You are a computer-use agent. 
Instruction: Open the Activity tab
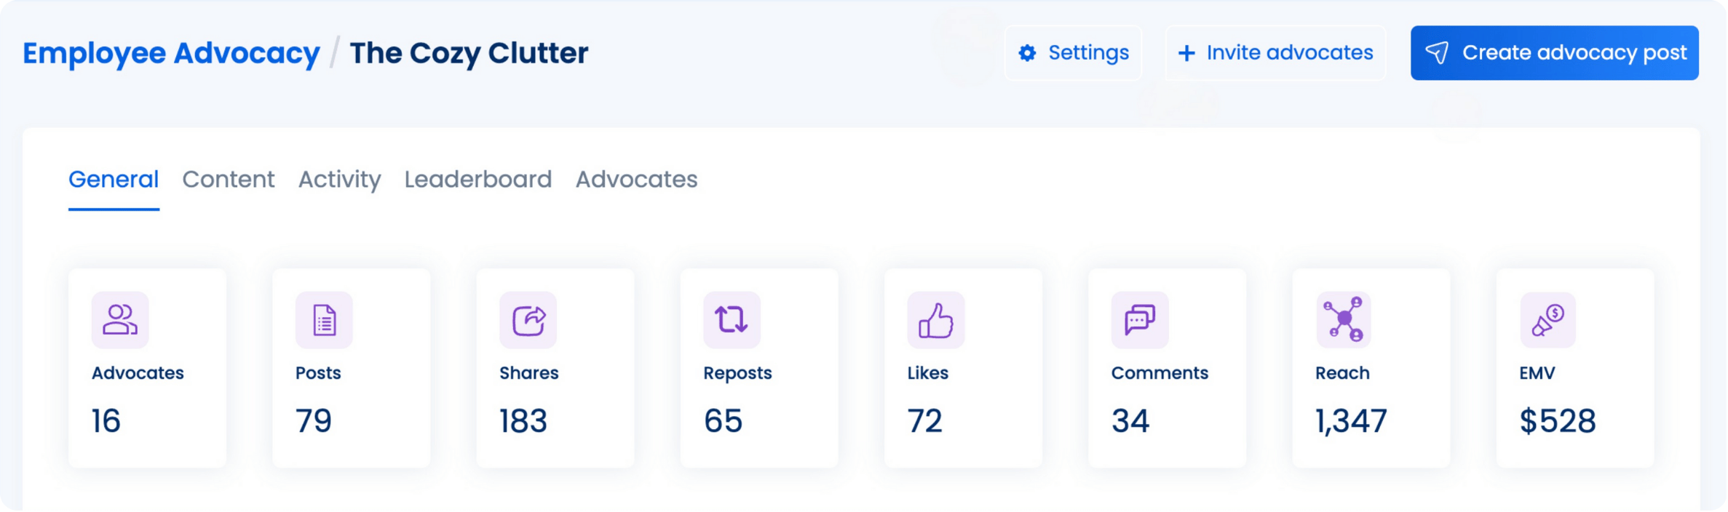click(x=339, y=180)
